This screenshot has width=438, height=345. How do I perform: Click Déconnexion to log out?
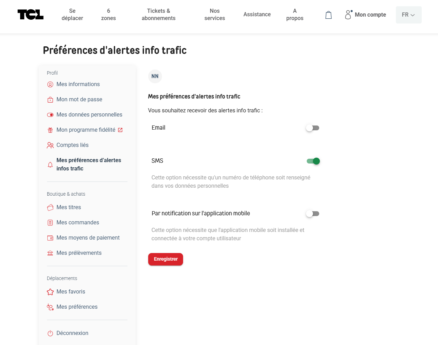(73, 333)
